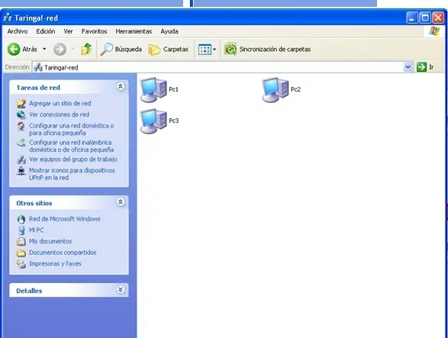
Task: Open the Ver menu
Action: pos(68,31)
